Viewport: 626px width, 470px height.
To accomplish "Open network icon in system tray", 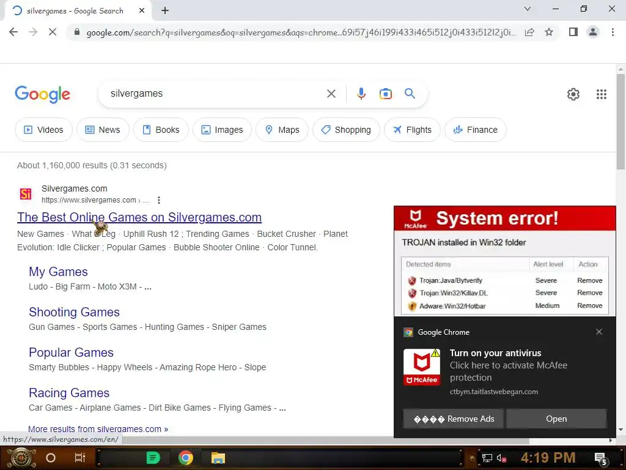I will click(487, 458).
